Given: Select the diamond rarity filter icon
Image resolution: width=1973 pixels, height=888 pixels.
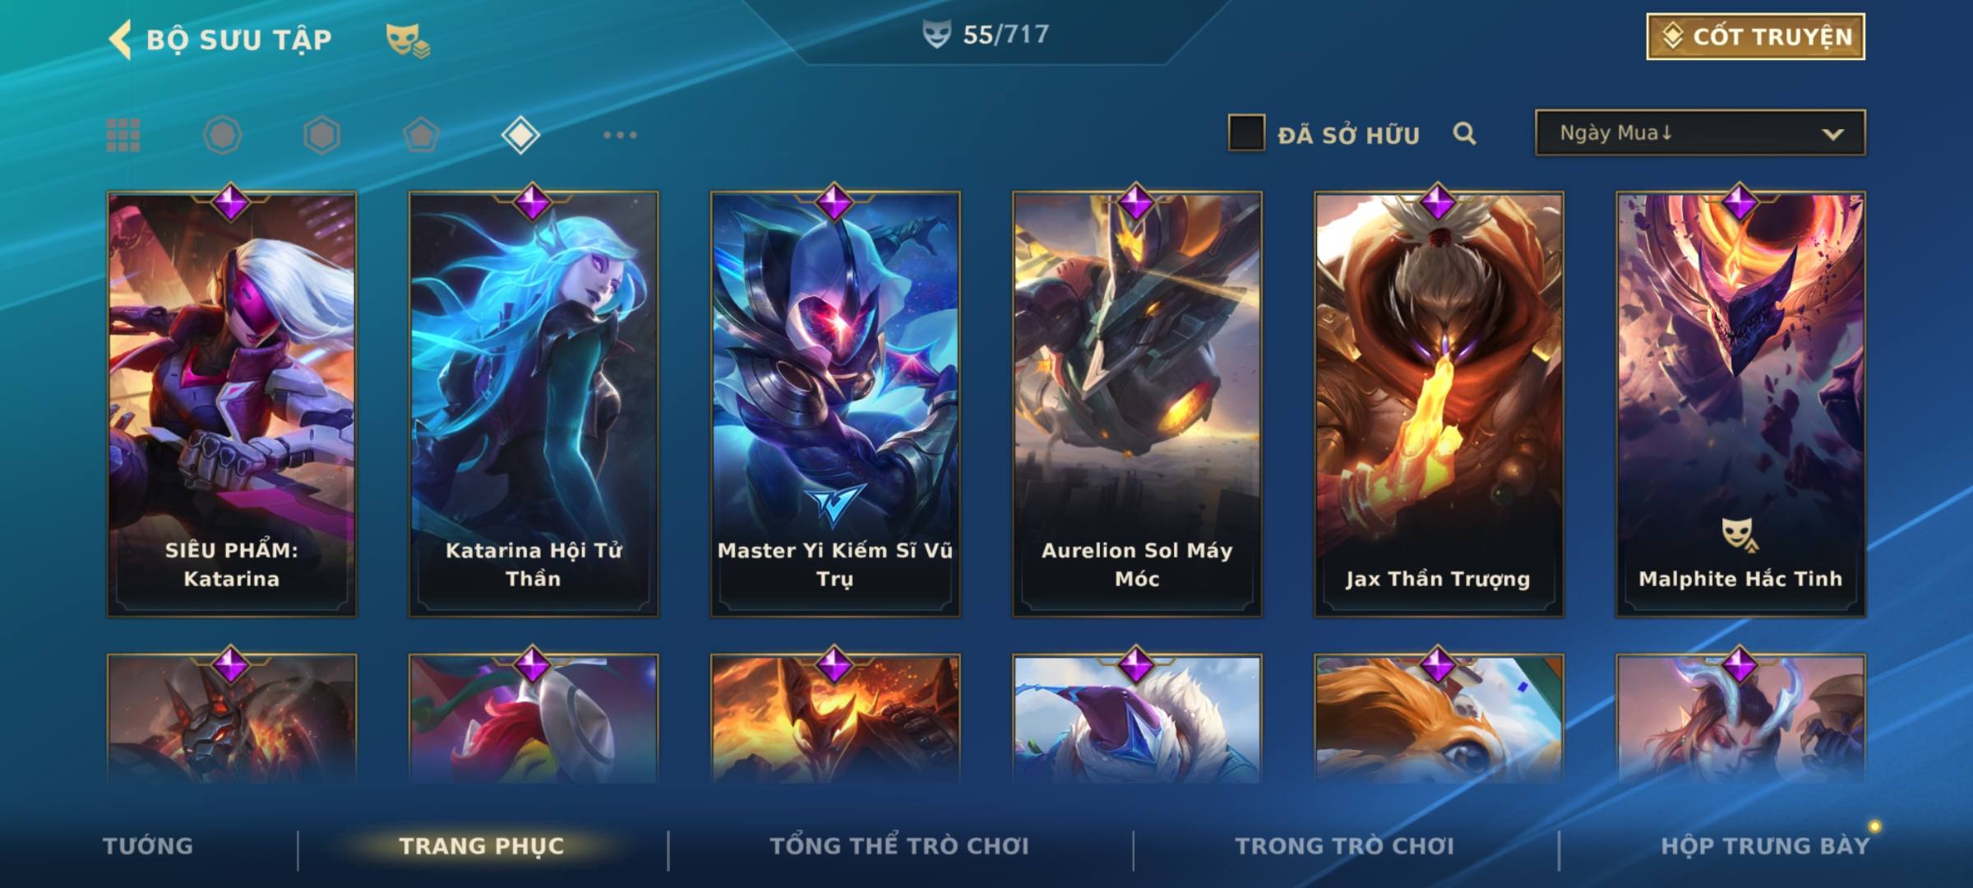Looking at the screenshot, I should (520, 135).
